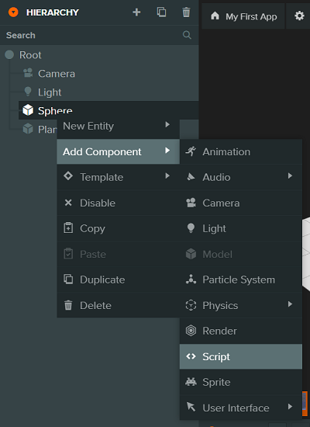The image size is (310, 427).
Task: Add a Sprite component
Action: pyautogui.click(x=241, y=382)
